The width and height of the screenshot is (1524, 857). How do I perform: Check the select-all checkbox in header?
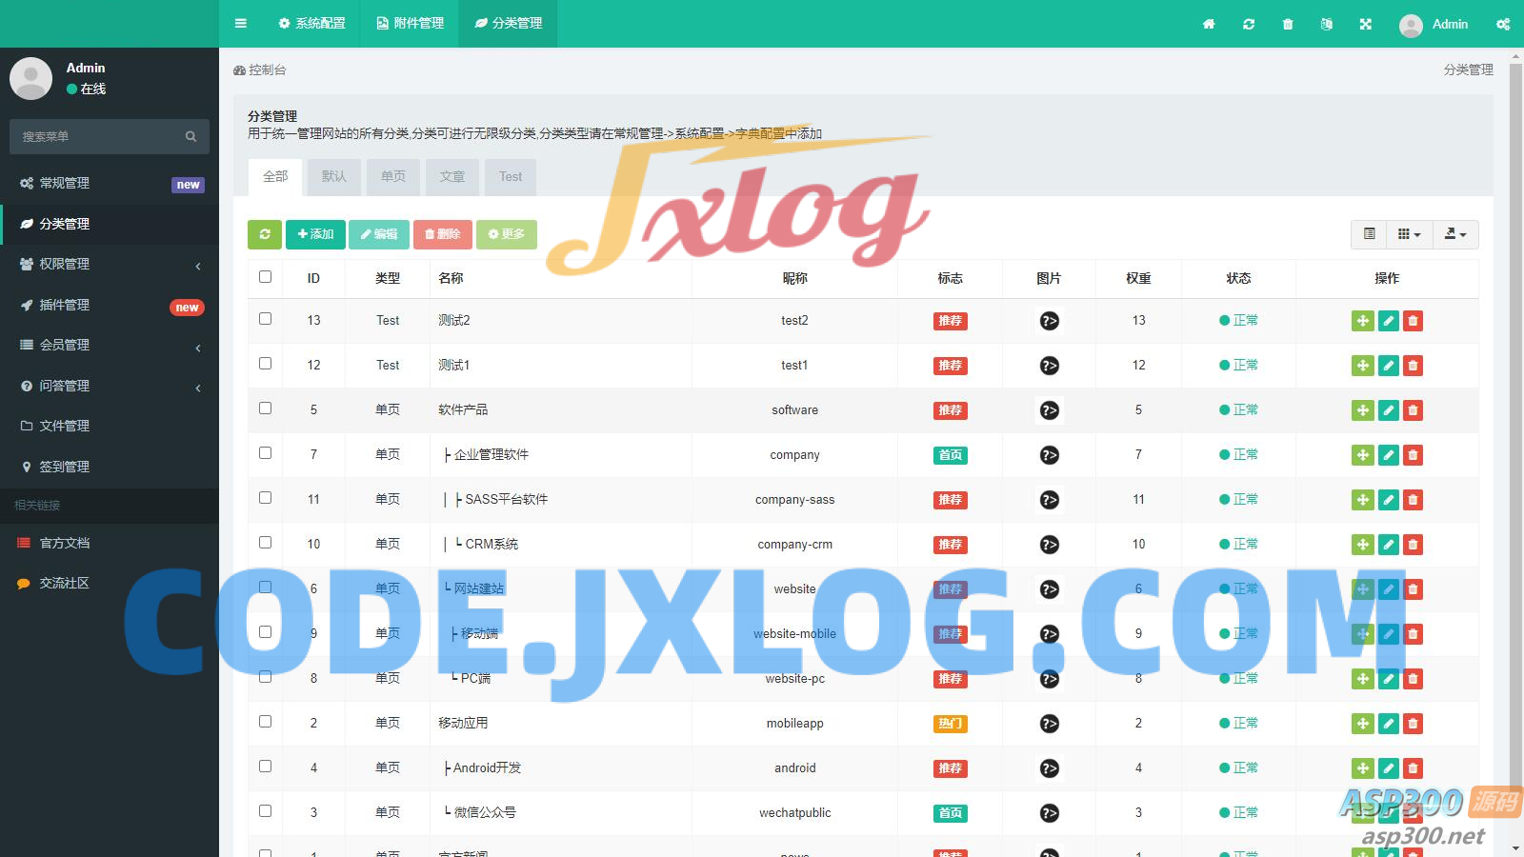tap(266, 277)
